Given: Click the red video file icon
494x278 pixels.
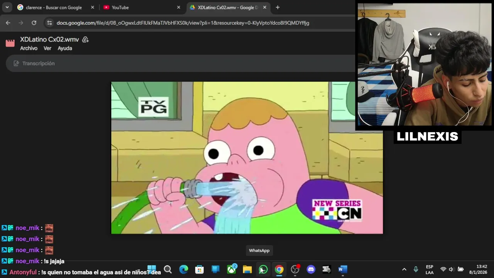Looking at the screenshot, I should [x=10, y=43].
